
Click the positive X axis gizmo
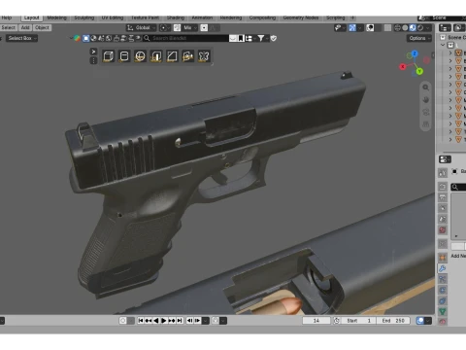[x=403, y=66]
